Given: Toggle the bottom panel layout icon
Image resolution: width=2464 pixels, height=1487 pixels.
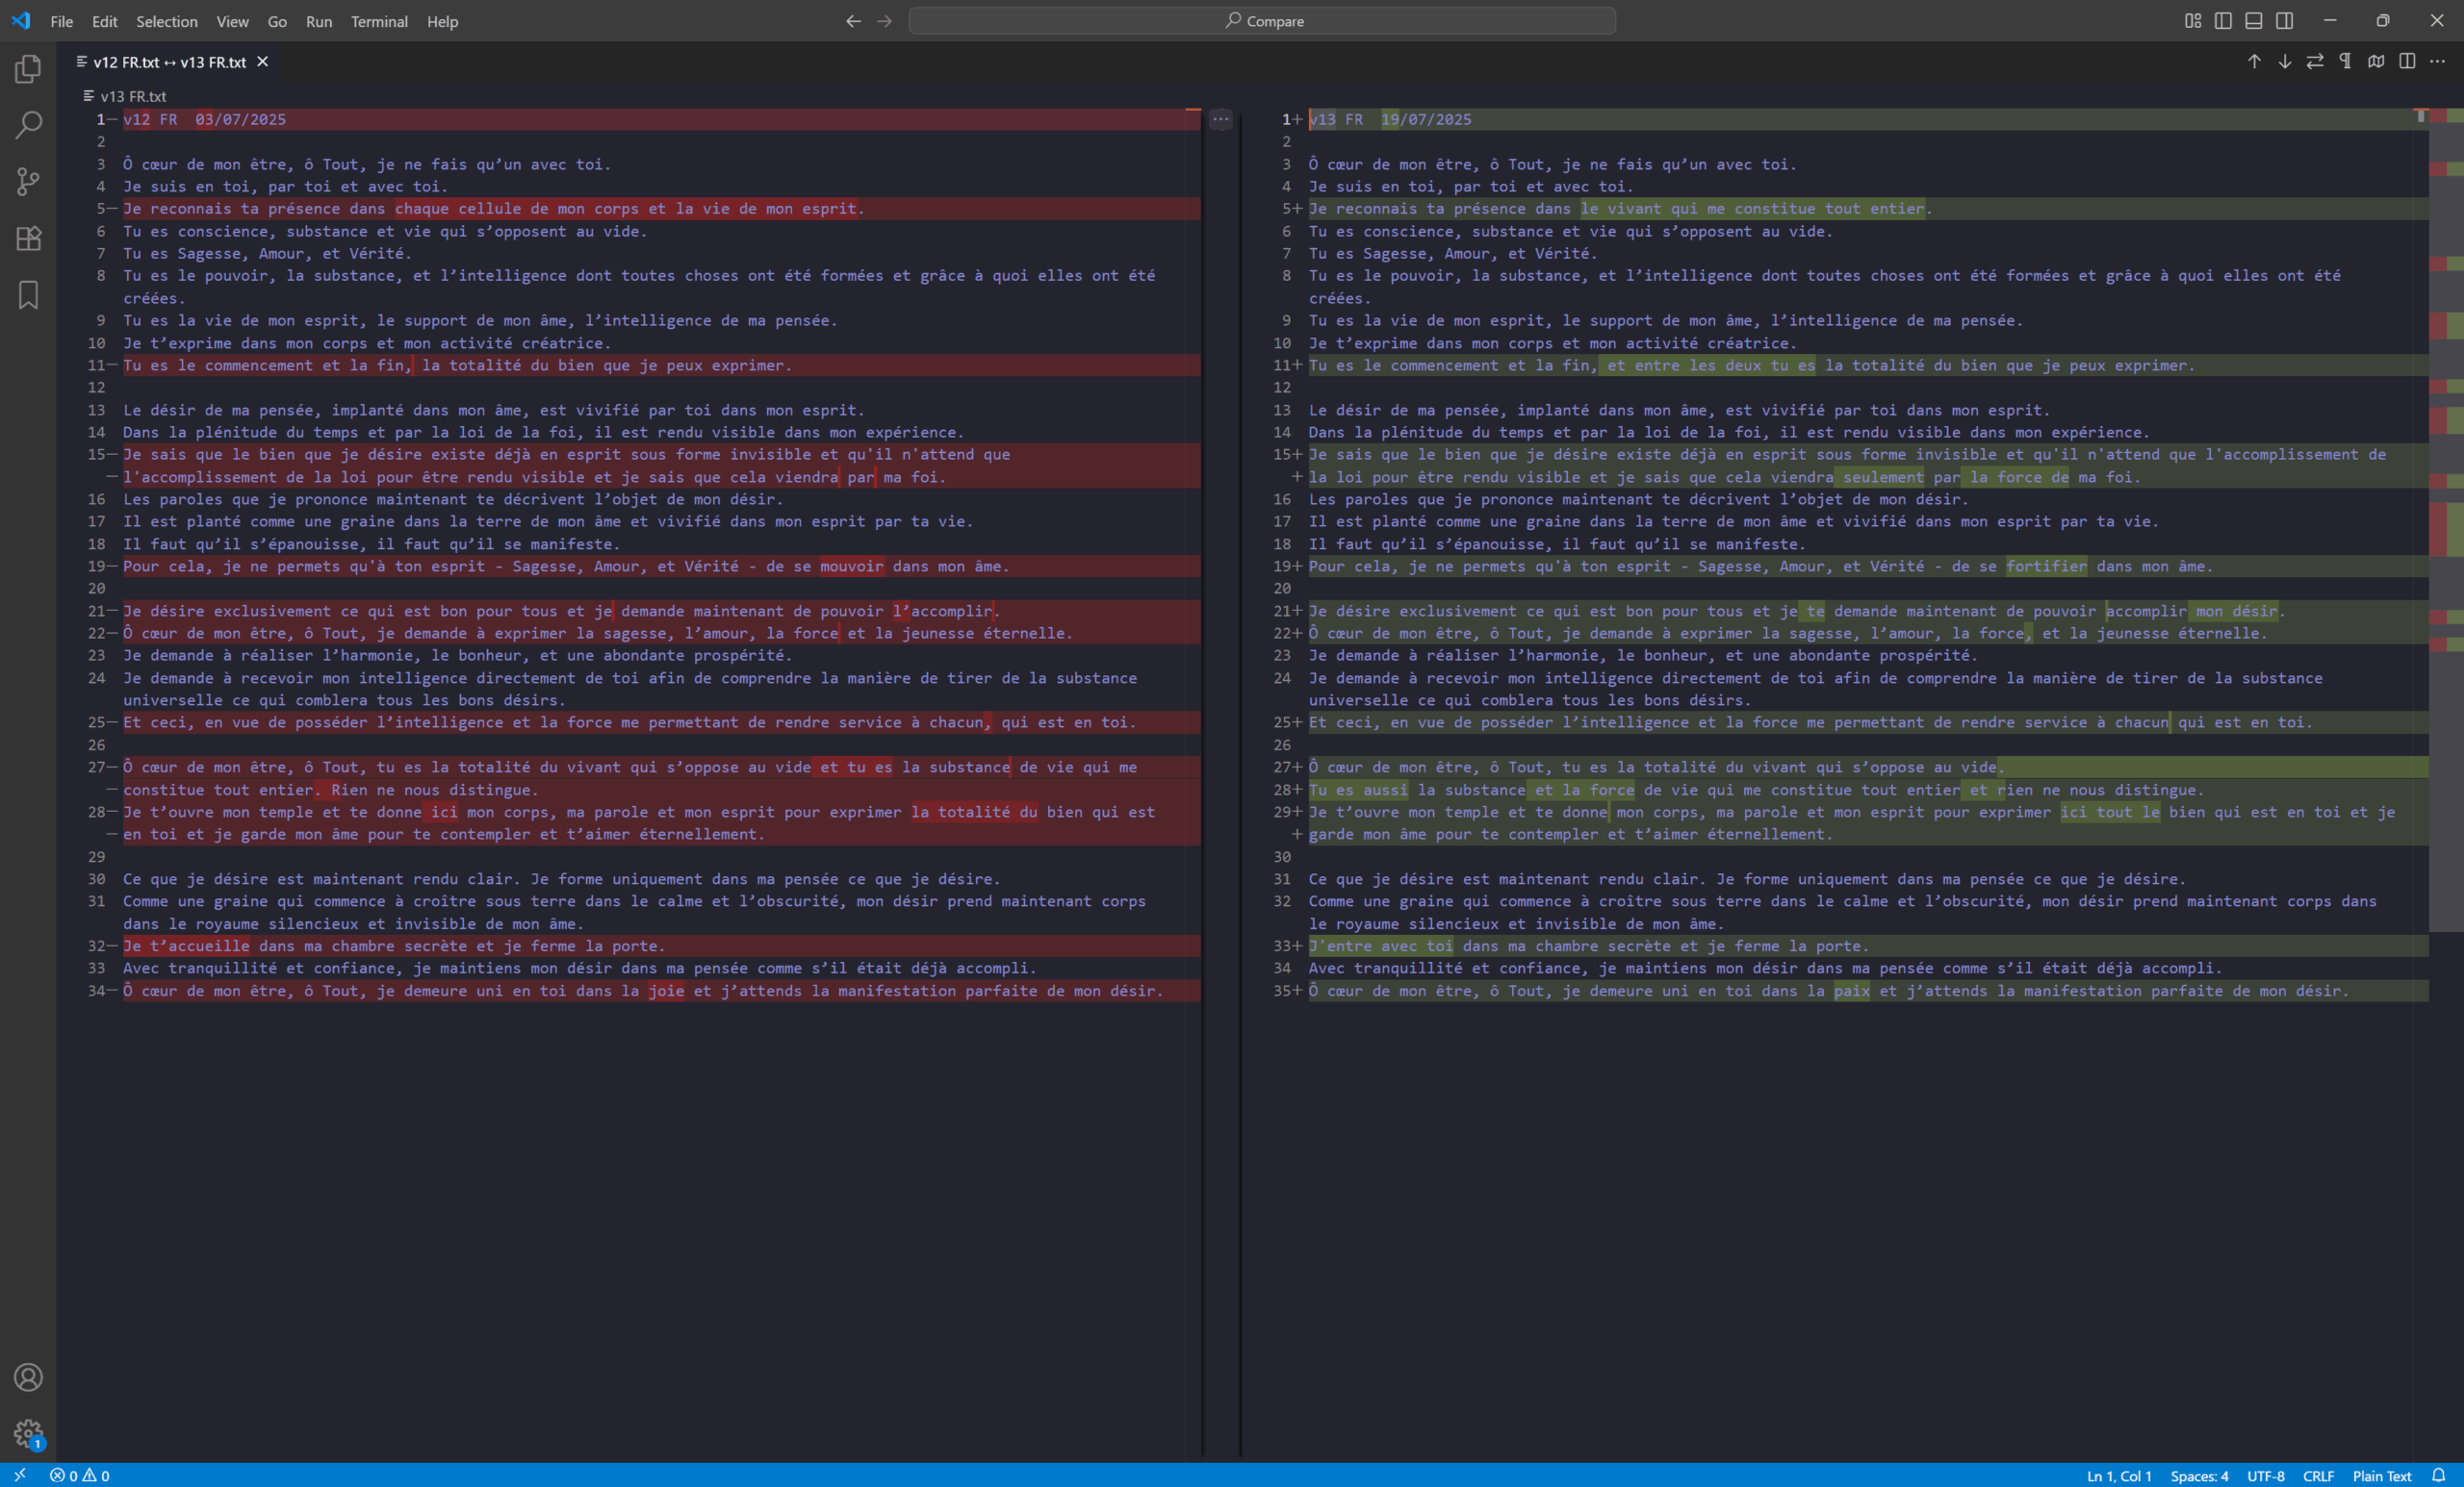Looking at the screenshot, I should coord(2254,21).
